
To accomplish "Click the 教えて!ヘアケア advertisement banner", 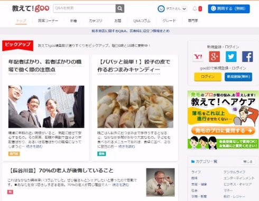I will (223, 120).
